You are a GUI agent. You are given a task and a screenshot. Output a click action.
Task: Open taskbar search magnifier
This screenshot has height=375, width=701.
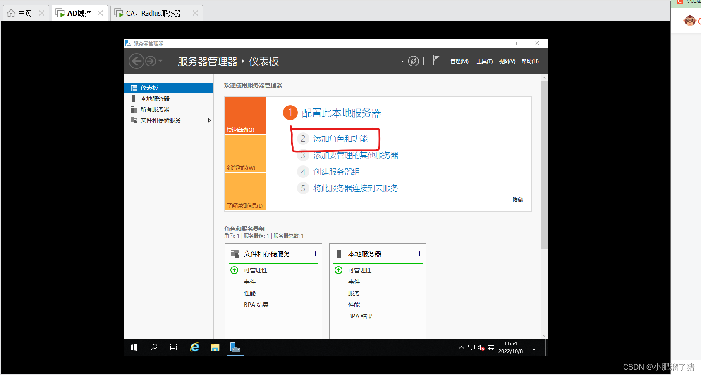(x=154, y=348)
